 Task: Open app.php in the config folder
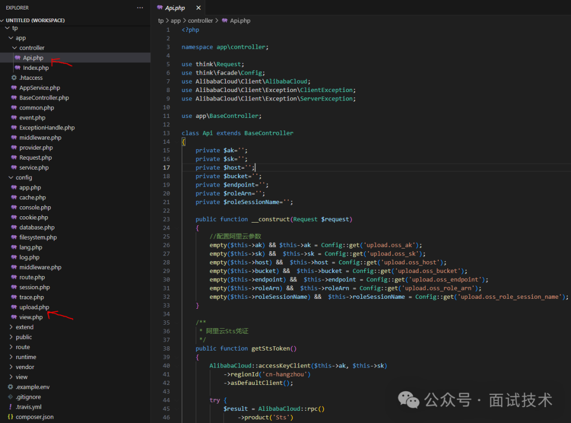click(30, 188)
